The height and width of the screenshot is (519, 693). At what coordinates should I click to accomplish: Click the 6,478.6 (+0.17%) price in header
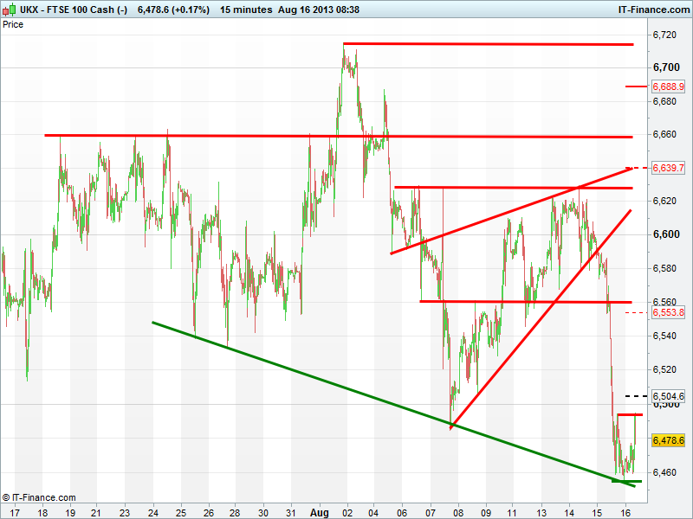[x=173, y=10]
